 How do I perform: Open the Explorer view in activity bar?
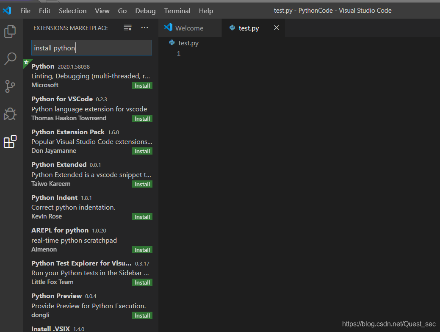(x=10, y=31)
